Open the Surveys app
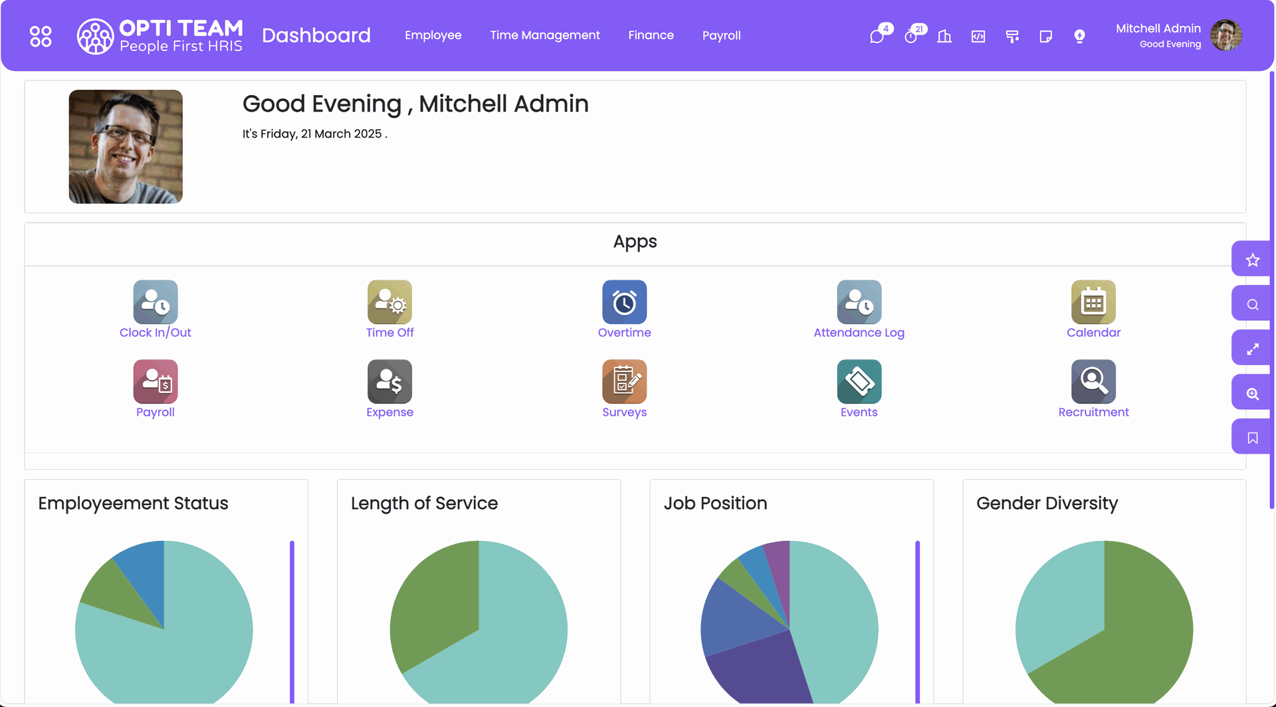The image size is (1276, 707). click(624, 382)
